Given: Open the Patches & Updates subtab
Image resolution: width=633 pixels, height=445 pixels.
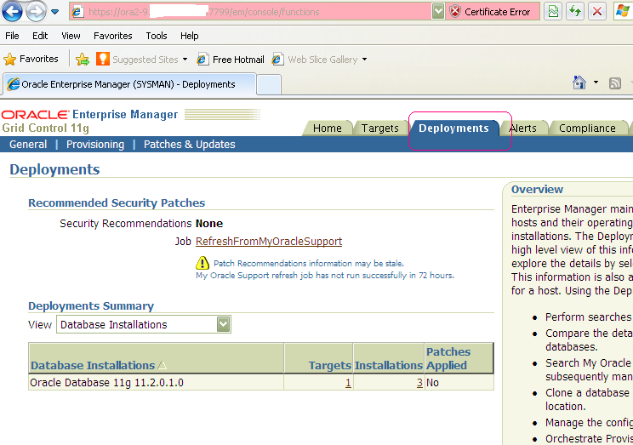Looking at the screenshot, I should coord(190,145).
